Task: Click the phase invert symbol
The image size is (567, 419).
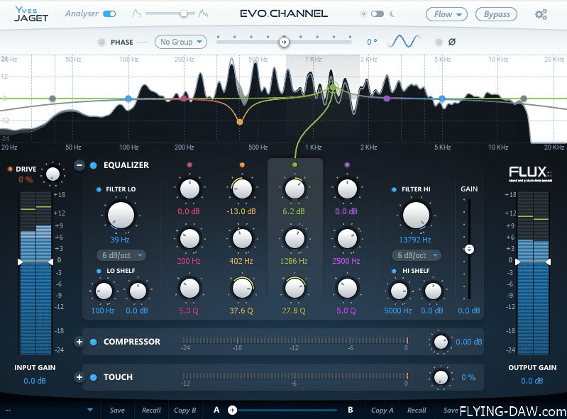Action: (x=452, y=42)
